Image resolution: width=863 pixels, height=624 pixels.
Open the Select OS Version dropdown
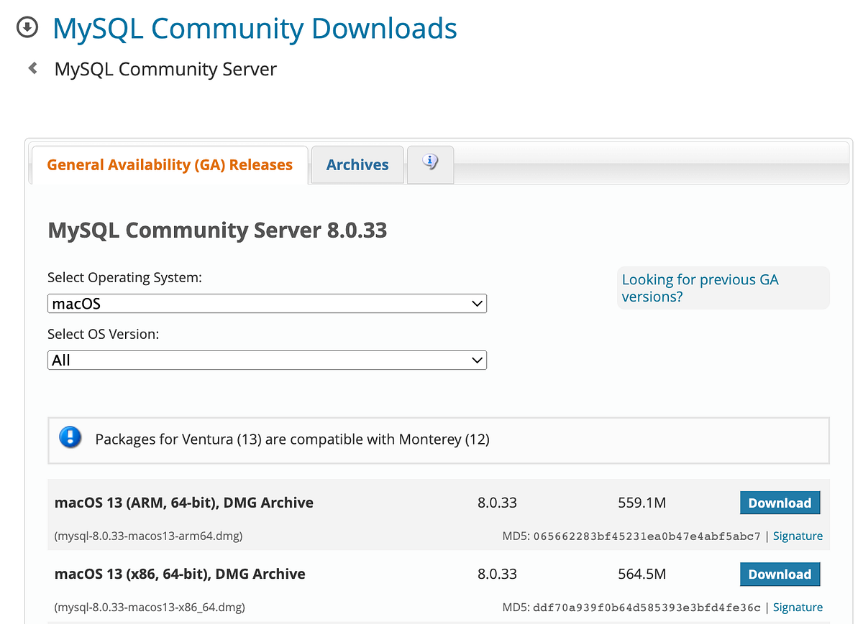[266, 360]
